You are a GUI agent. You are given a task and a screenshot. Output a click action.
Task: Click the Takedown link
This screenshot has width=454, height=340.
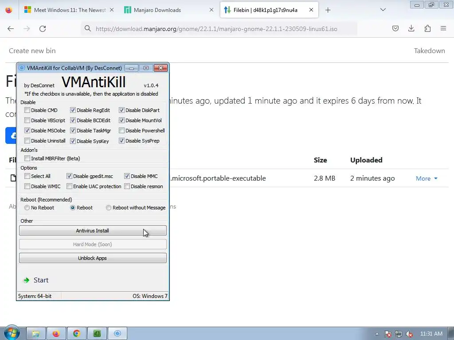pos(429,51)
